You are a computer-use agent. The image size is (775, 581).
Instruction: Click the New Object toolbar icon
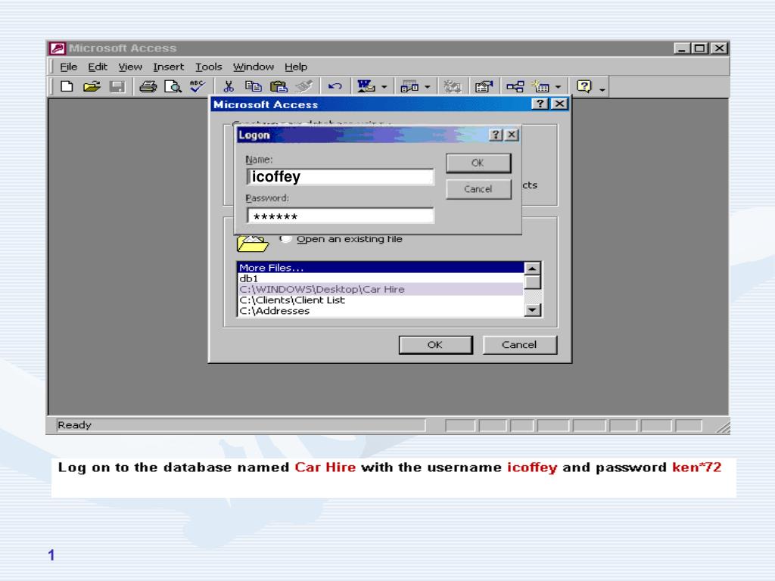[x=540, y=87]
